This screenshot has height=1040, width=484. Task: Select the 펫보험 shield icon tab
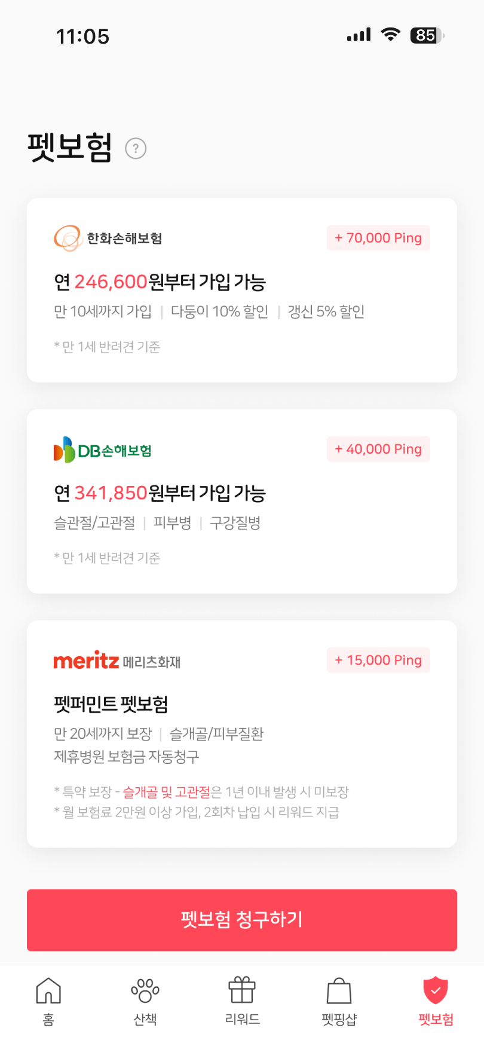coord(436,991)
